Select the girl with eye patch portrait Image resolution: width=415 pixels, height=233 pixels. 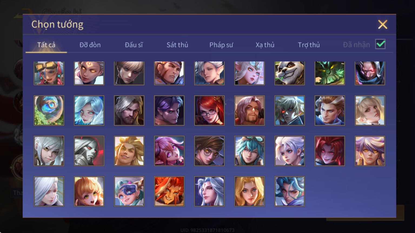pos(129,191)
